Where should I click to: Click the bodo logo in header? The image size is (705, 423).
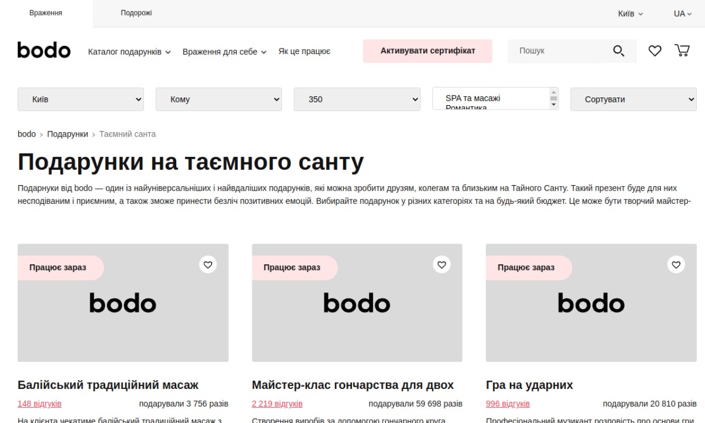tap(44, 50)
